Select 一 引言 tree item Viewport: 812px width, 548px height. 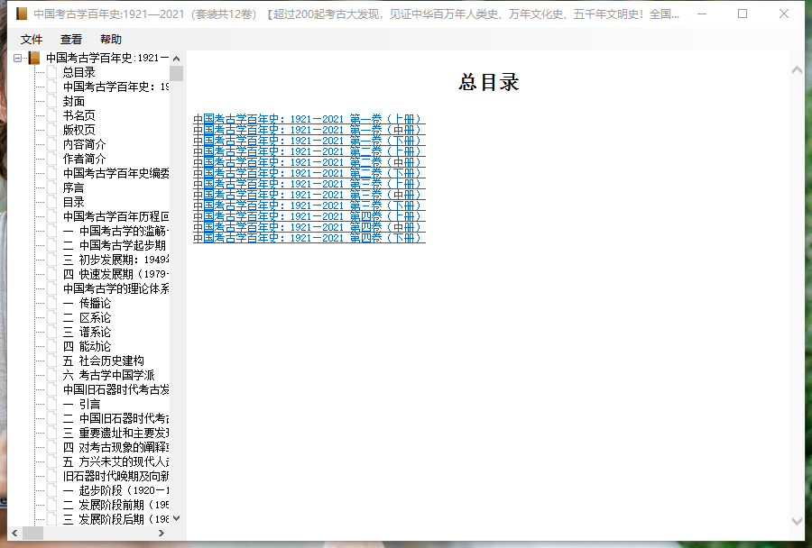[82, 404]
